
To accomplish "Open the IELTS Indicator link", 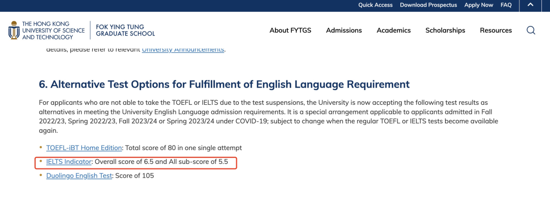I will click(69, 162).
